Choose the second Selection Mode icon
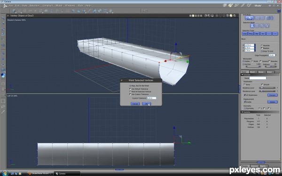Image resolution: width=282 pixels, height=176 pixels. (257, 26)
